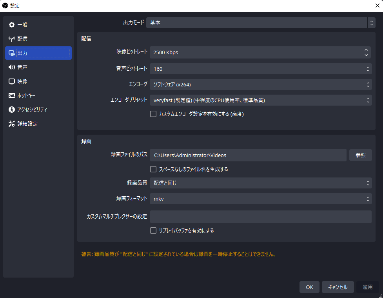Open the 出力モード dropdown
Image resolution: width=383 pixels, height=298 pixels.
(260, 23)
